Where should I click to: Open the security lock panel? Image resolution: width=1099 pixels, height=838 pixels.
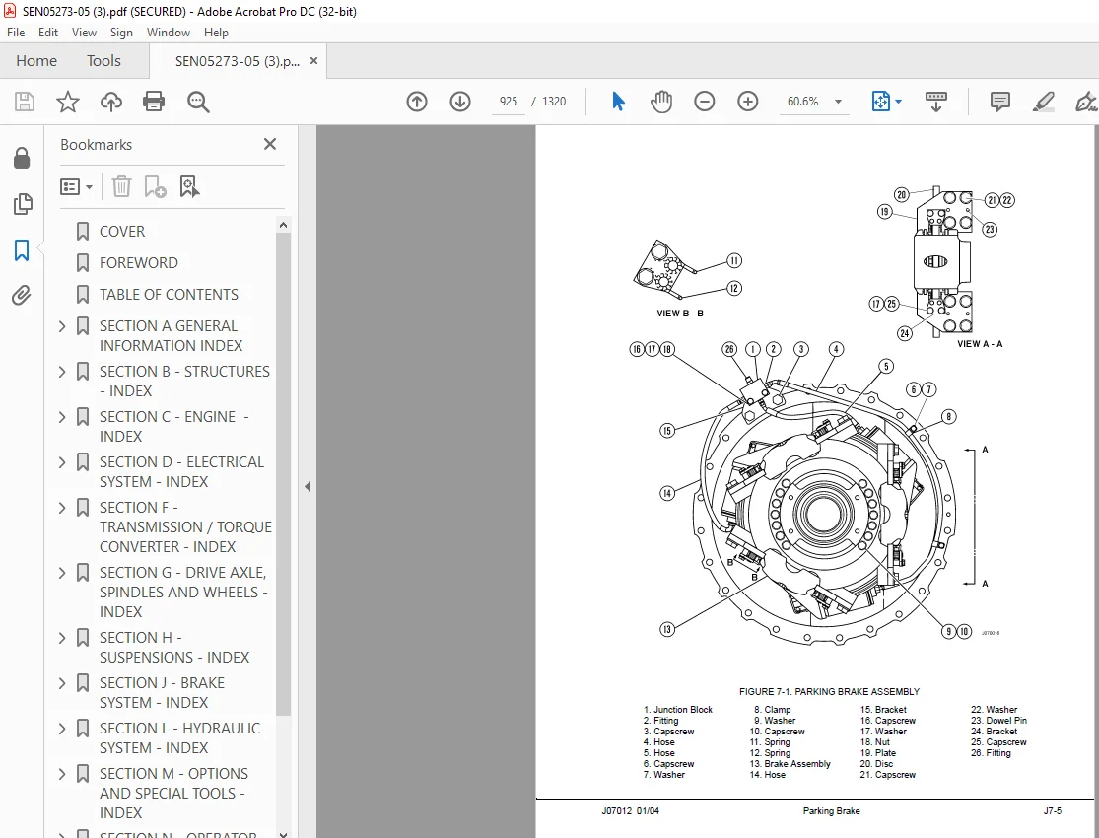tap(22, 159)
